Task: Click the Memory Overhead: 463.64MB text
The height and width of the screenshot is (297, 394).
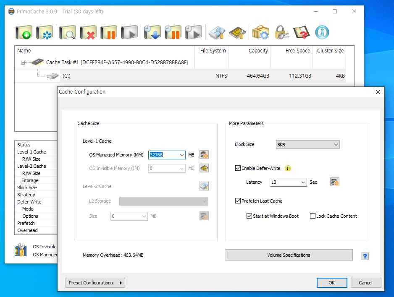Action: tap(113, 255)
